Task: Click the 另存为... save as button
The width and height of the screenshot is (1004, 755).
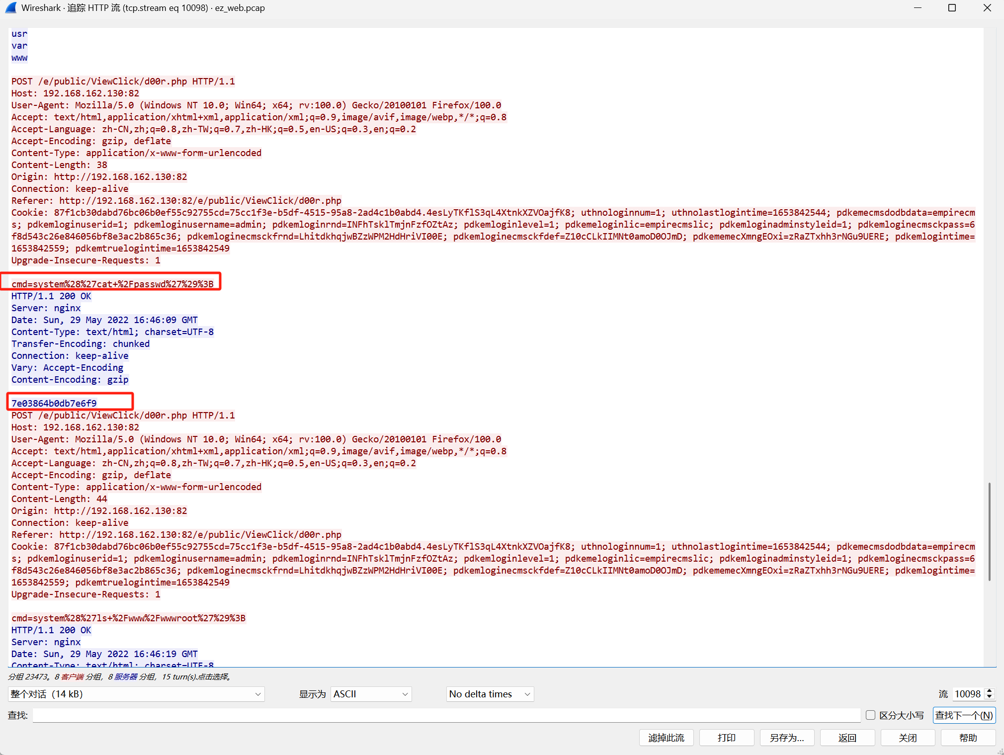Action: (786, 738)
